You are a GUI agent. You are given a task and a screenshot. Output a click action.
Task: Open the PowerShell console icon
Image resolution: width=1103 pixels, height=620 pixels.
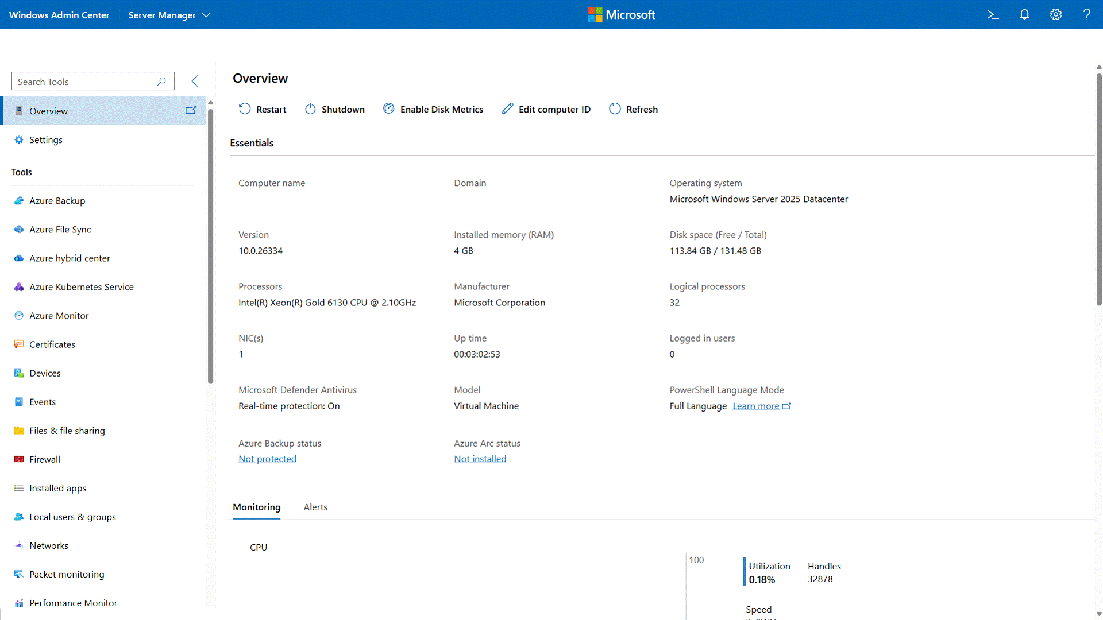click(x=993, y=15)
